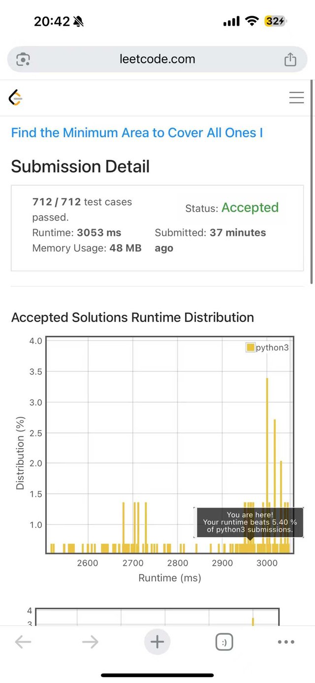
Task: Tap the Wi-Fi icon in status bar
Action: pos(252,21)
